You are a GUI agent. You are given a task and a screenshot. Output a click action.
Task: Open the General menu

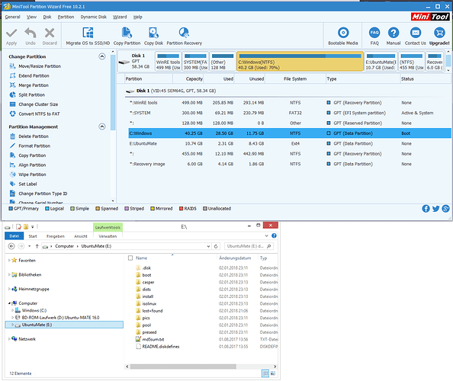13,17
